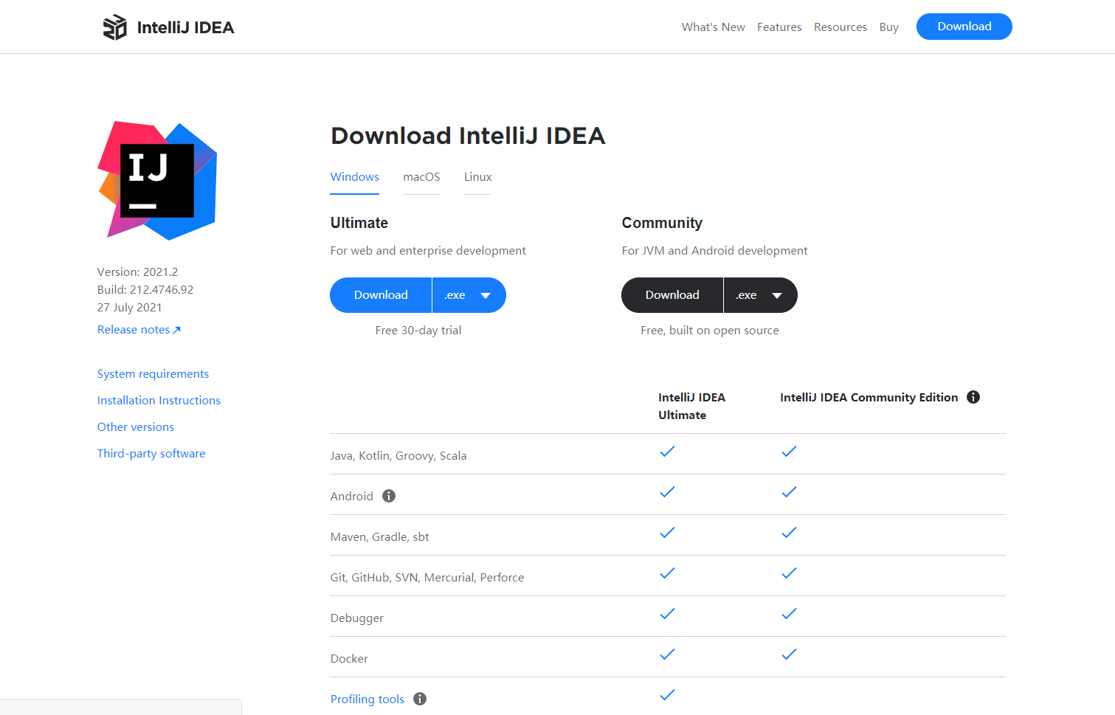
Task: Click the 'Download IntelliJ IDEA' heading
Action: click(468, 136)
